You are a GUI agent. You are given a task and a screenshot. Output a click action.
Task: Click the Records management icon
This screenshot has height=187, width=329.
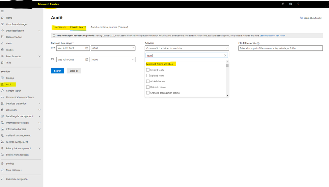[2, 142]
